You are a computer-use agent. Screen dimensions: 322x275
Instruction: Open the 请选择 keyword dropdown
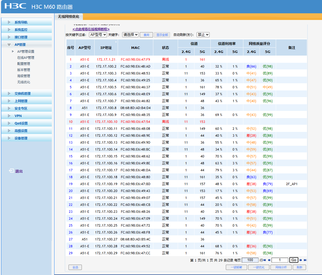click(x=130, y=35)
